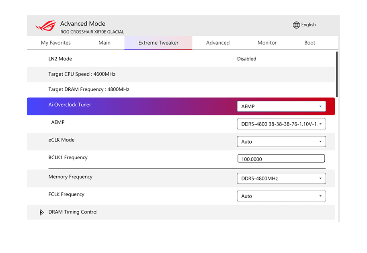Click the vertical scrollbar thumb
This screenshot has width=367, height=253.
click(336, 74)
